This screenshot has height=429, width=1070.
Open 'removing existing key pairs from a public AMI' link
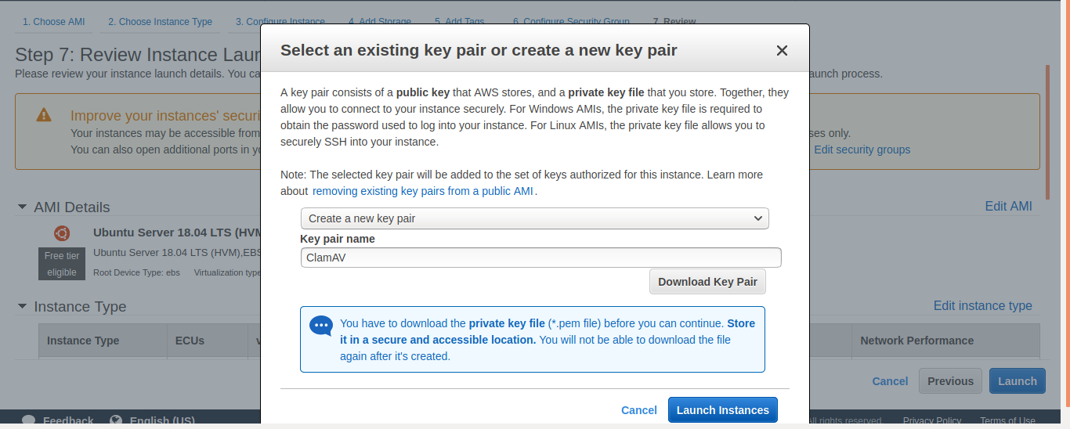tap(423, 191)
